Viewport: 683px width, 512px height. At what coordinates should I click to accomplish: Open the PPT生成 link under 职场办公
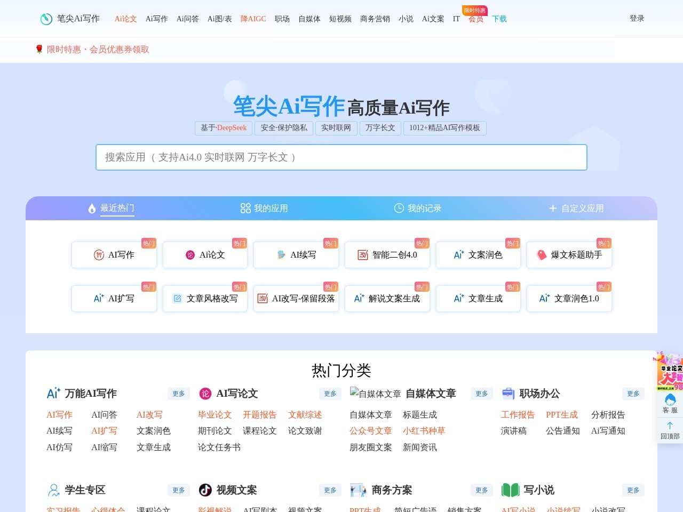562,415
